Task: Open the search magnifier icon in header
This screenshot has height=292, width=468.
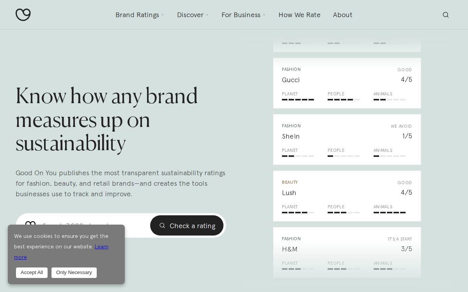Action: [x=446, y=15]
